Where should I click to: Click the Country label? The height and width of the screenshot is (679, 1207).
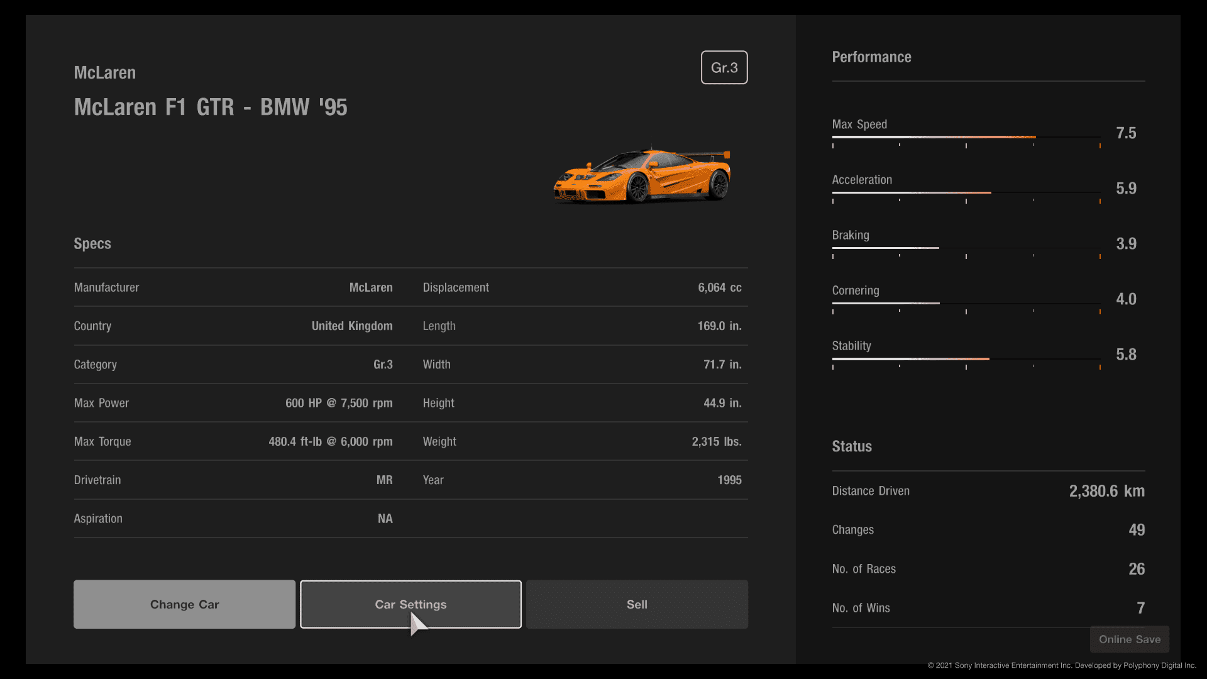[92, 326]
